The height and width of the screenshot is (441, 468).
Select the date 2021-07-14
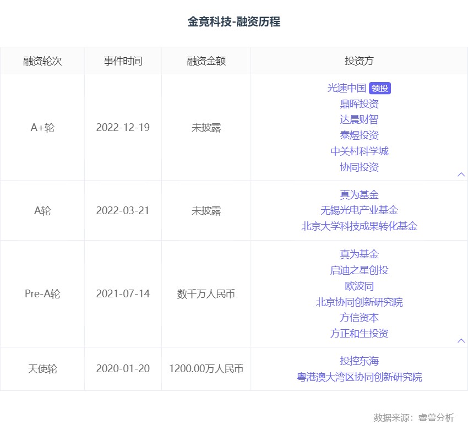pyautogui.click(x=123, y=293)
